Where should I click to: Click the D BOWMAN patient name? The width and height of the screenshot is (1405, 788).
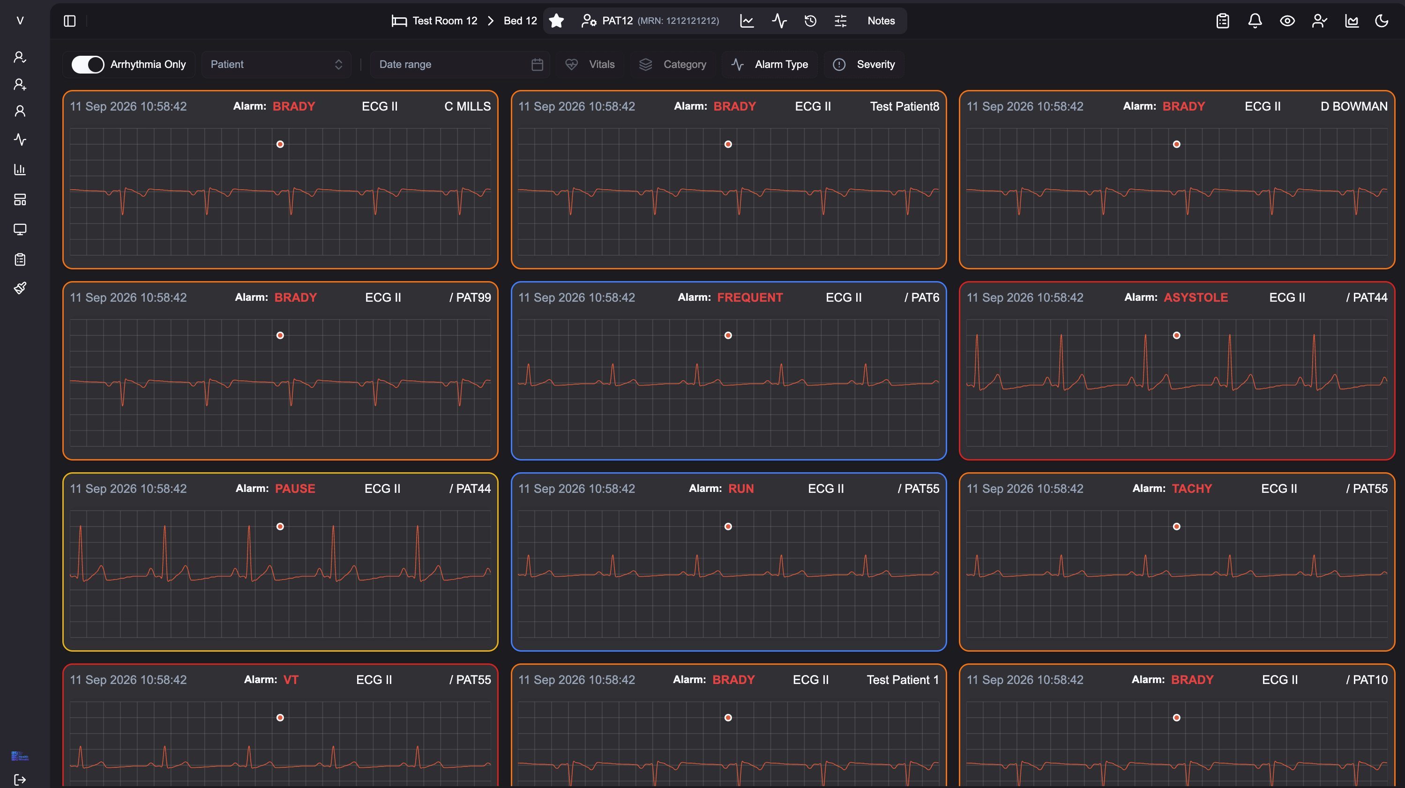coord(1354,106)
